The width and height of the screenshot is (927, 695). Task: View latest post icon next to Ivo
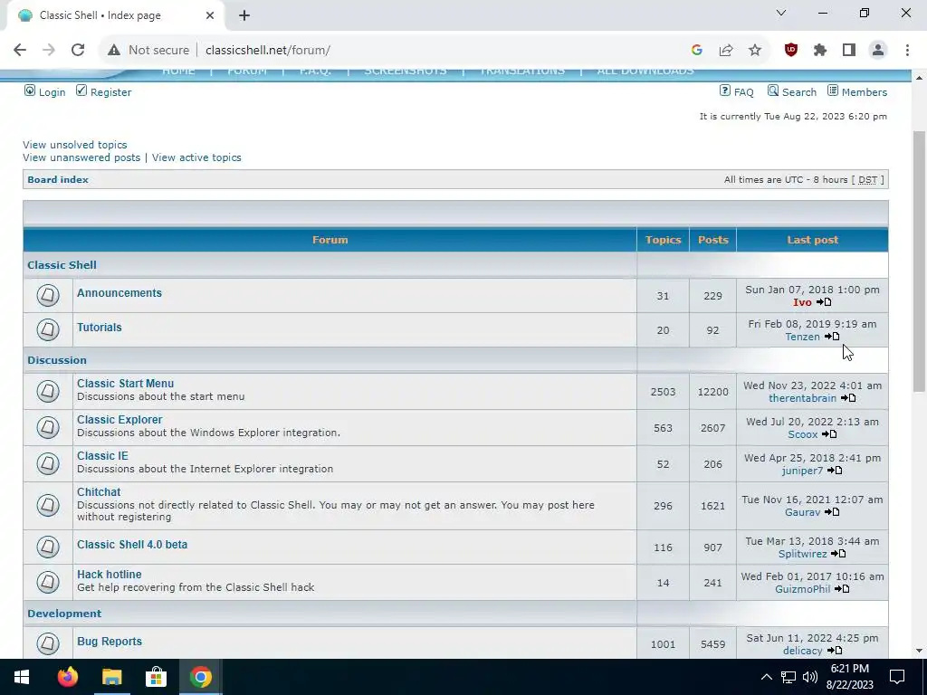click(x=824, y=302)
